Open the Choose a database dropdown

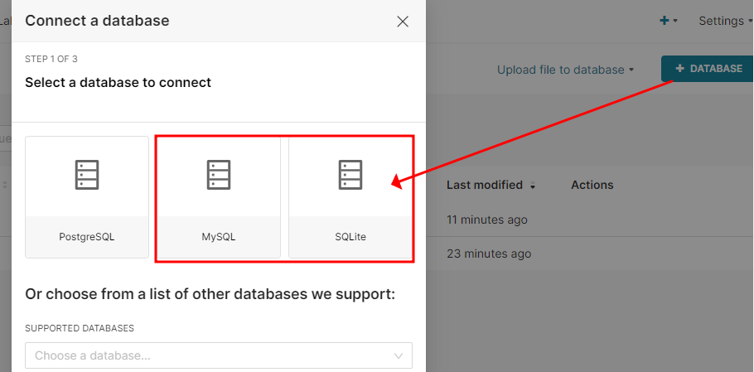pos(219,355)
